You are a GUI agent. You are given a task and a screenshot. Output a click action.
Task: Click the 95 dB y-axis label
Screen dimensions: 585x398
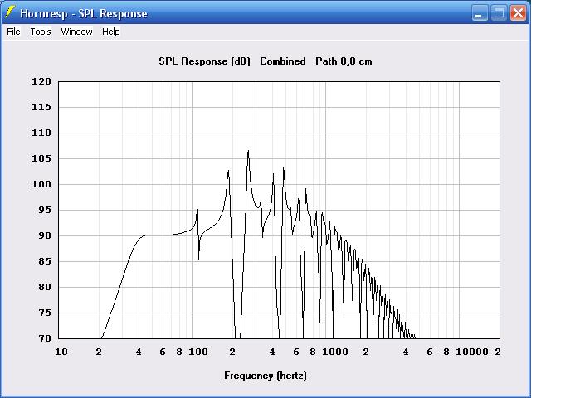click(x=45, y=210)
